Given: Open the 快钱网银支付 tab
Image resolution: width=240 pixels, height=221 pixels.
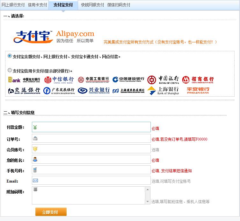Looking at the screenshot, I should click(x=92, y=5).
